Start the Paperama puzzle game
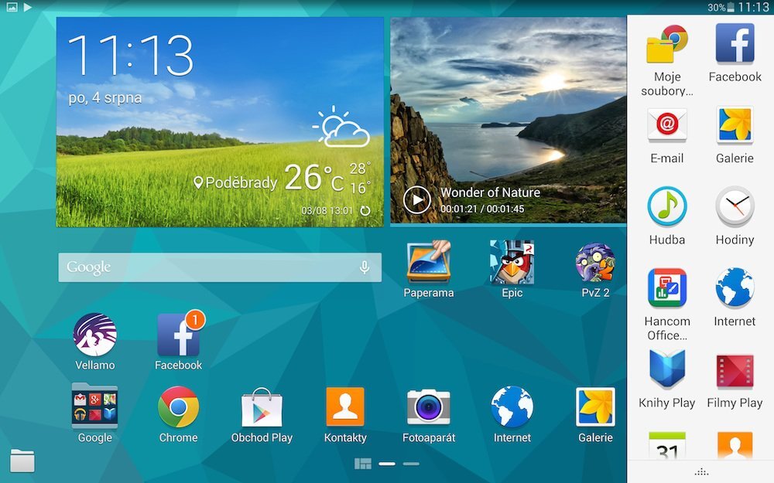Viewport: 774px width, 483px height. pyautogui.click(x=428, y=263)
